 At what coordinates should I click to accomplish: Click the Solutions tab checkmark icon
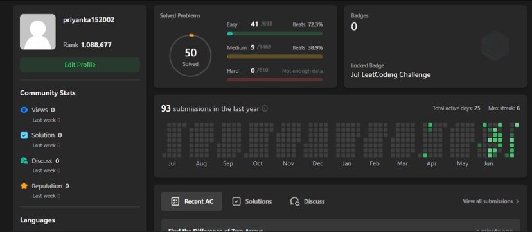coord(236,202)
